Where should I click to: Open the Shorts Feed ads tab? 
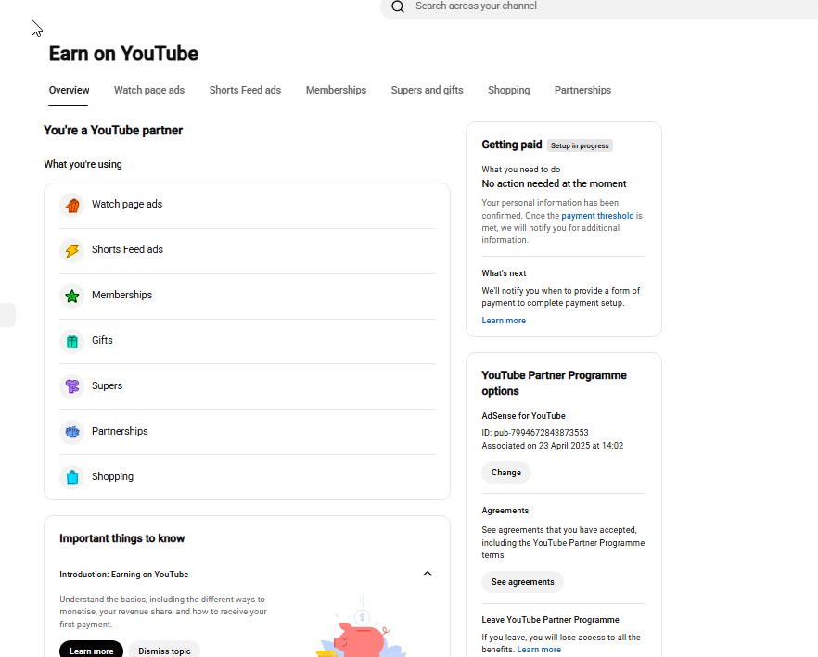click(245, 90)
